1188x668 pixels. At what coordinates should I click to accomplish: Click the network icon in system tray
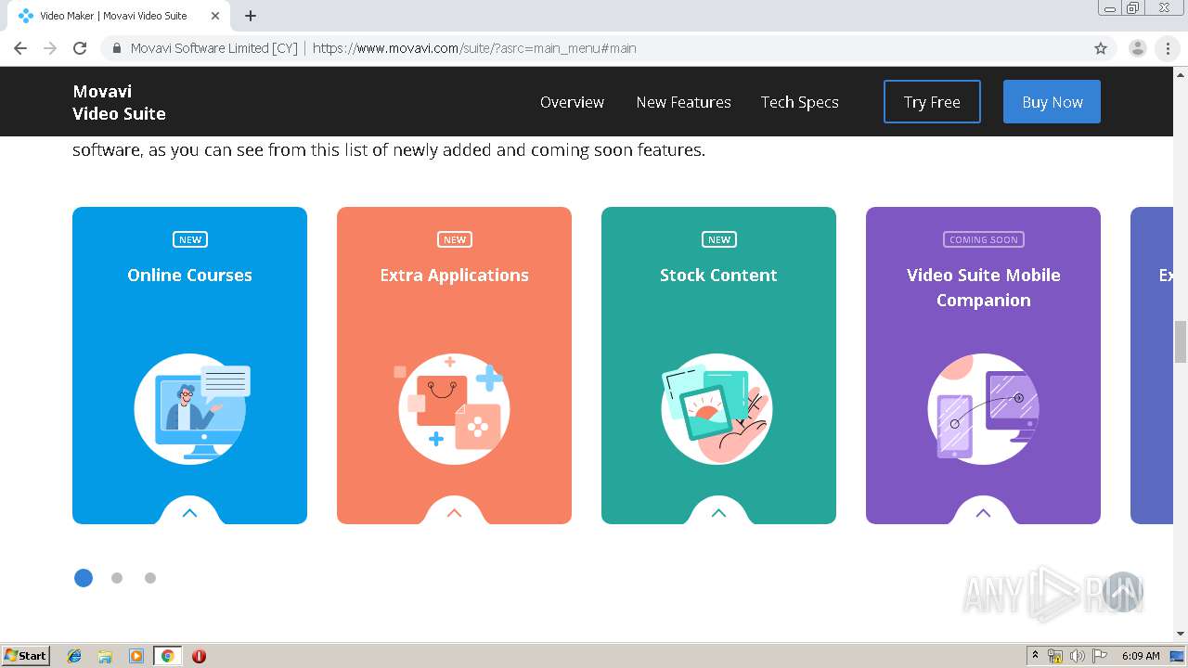coord(1055,656)
